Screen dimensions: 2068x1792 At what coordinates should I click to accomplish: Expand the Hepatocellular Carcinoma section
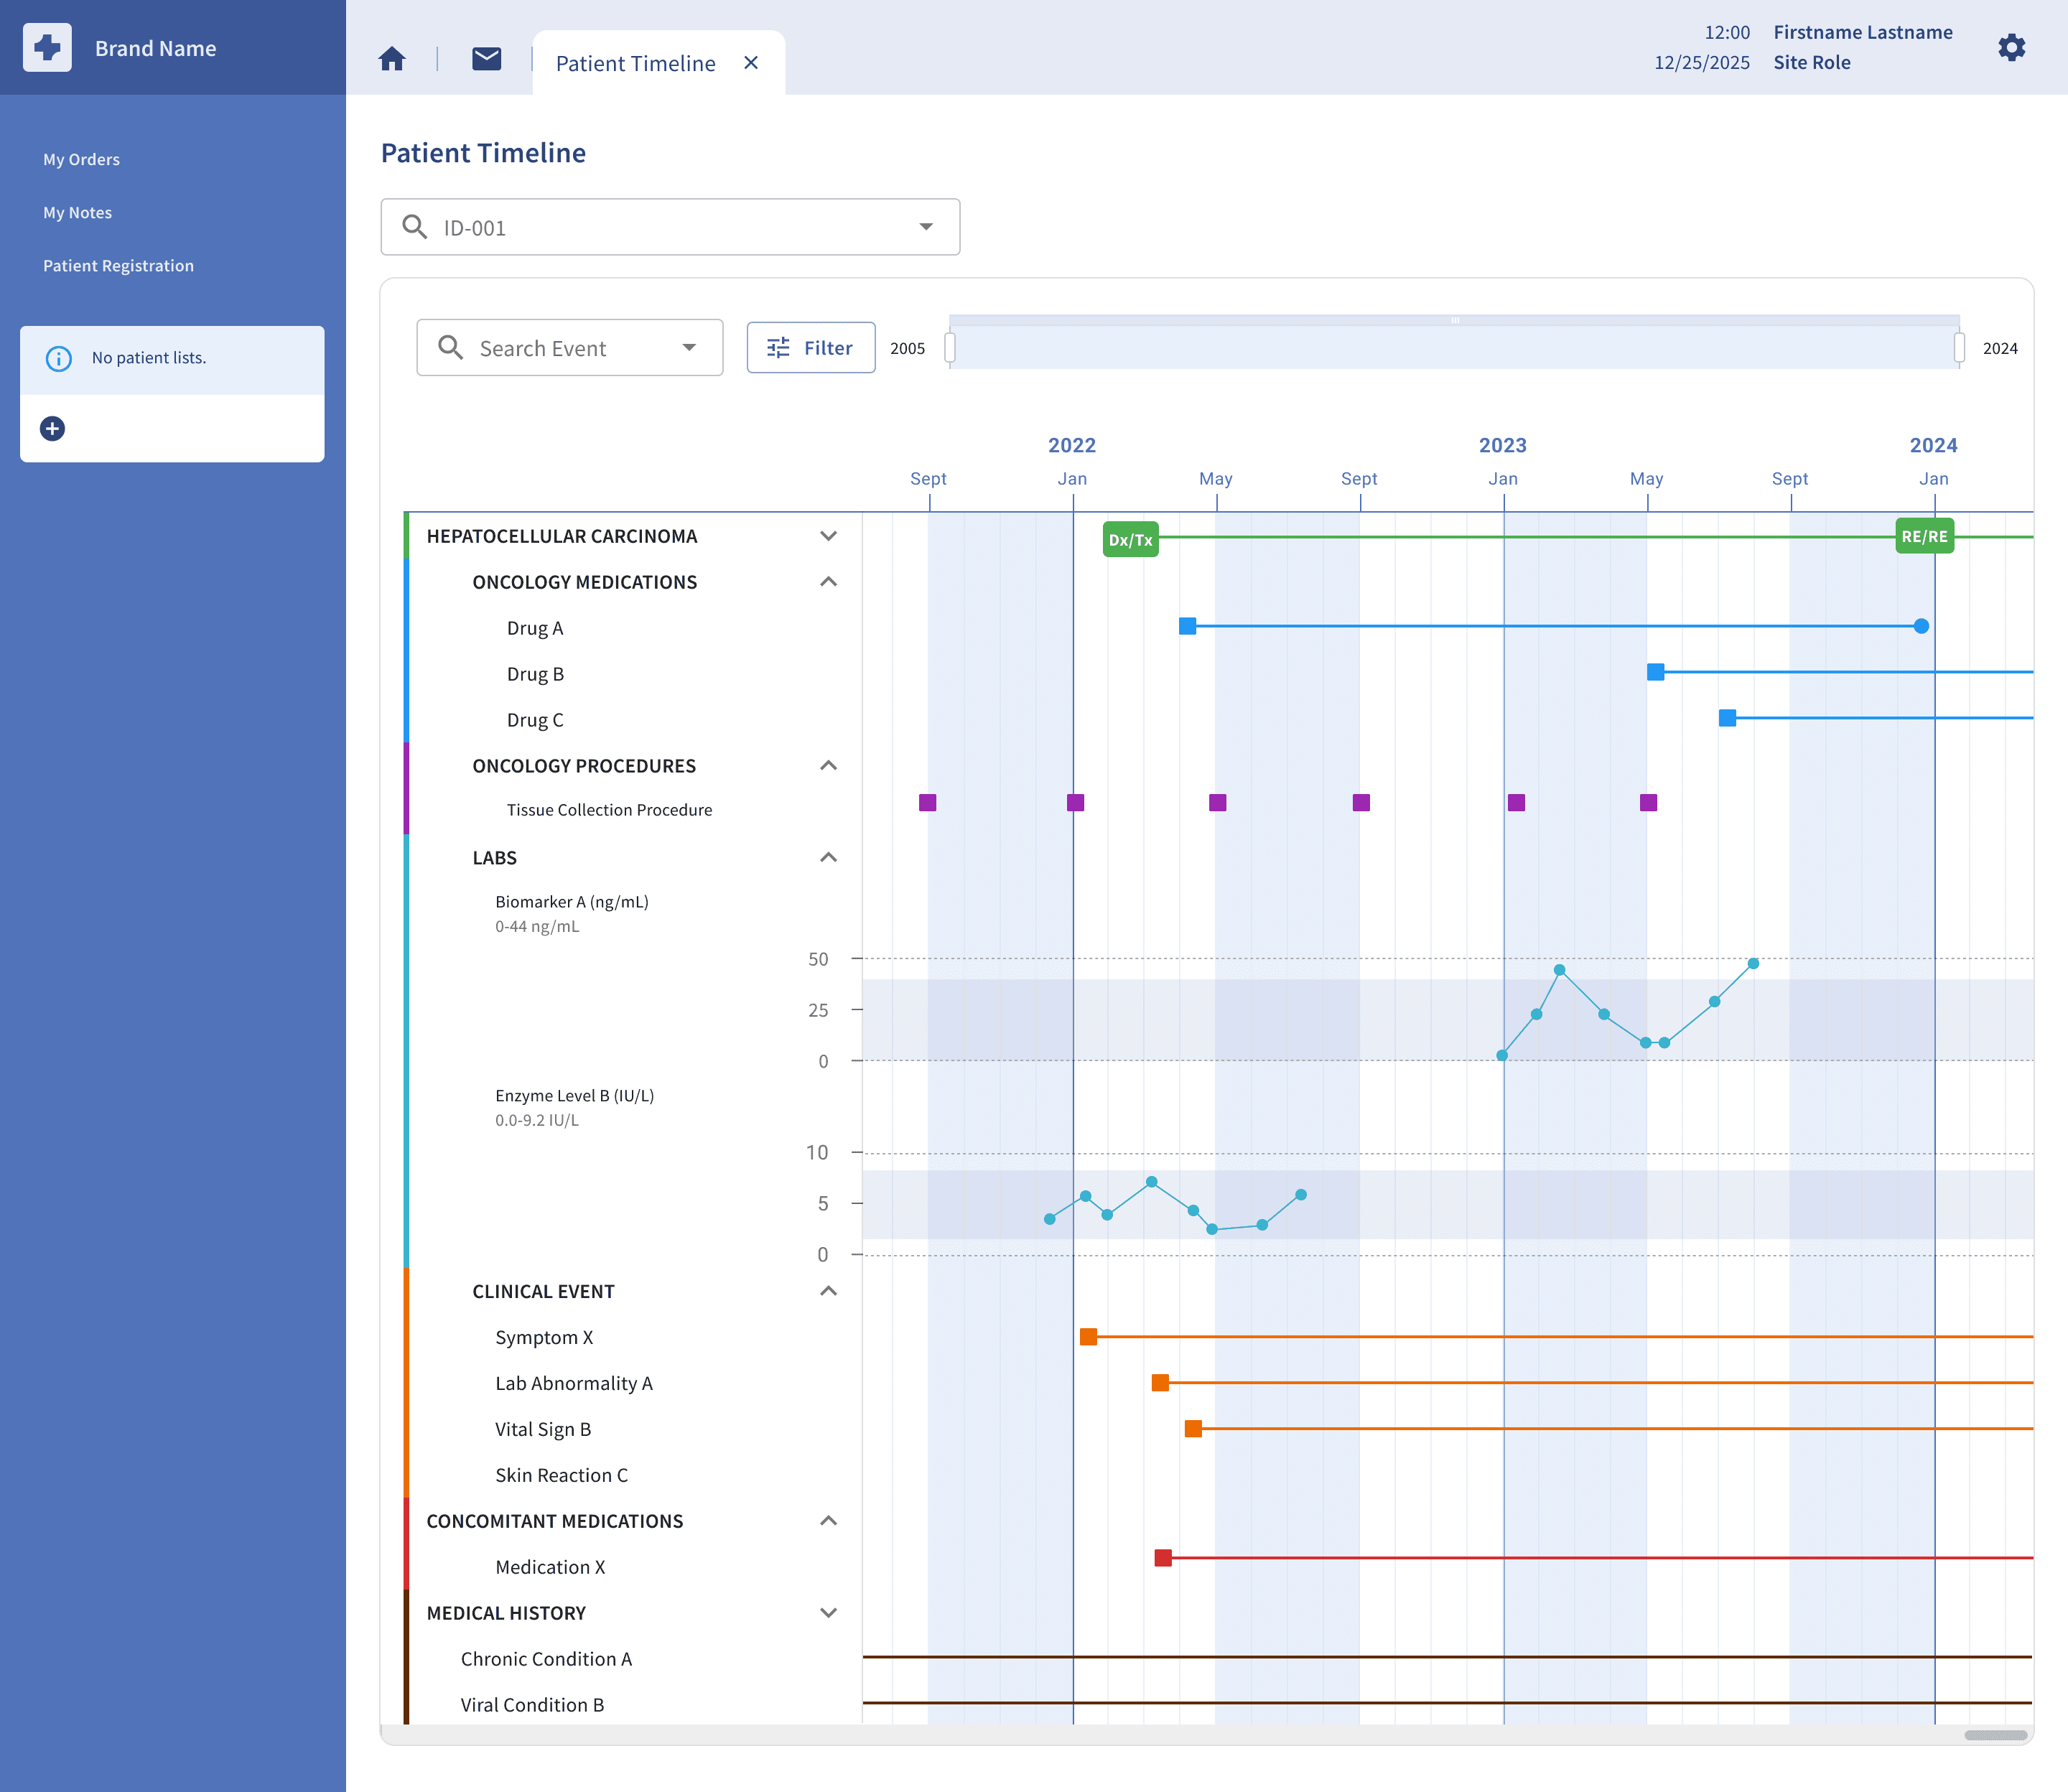[x=828, y=536]
